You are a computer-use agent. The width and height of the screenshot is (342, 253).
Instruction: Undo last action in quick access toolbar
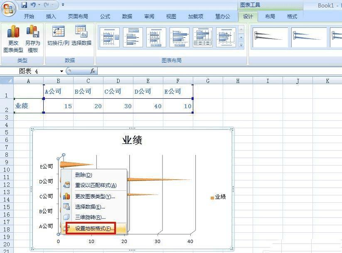pos(33,5)
